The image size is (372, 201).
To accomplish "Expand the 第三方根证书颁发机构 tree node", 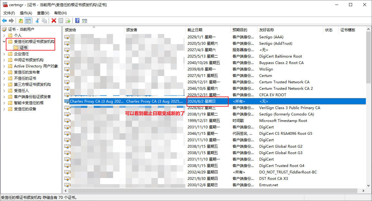I will [4, 85].
